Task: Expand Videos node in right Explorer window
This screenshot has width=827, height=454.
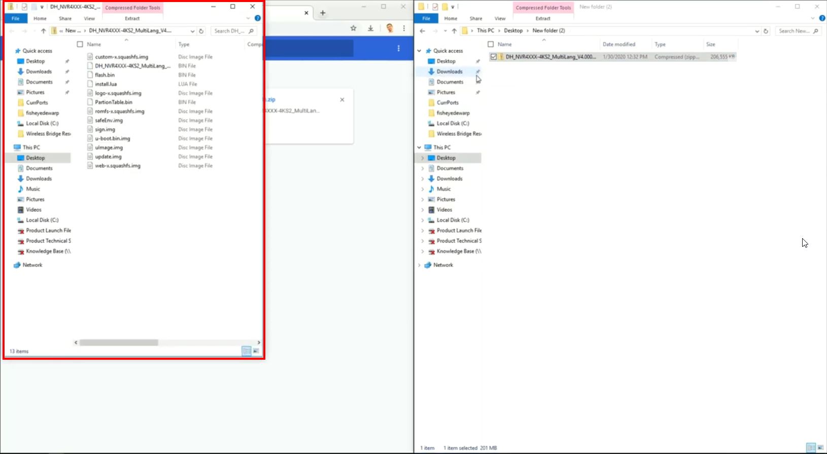Action: [x=423, y=210]
